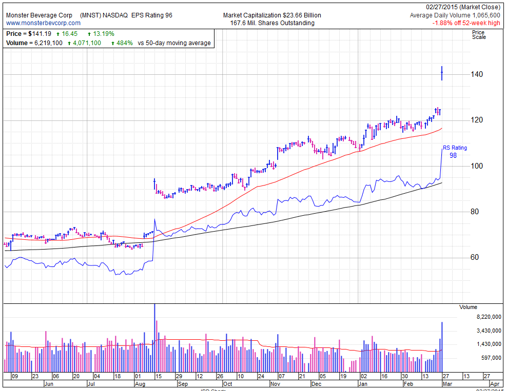Click the 24 week date label
The height and width of the screenshot is (391, 506).
261,376
